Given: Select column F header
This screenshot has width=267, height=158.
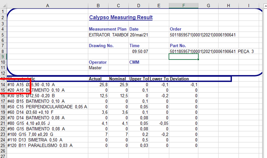Looking at the screenshot, I should 184,6.
